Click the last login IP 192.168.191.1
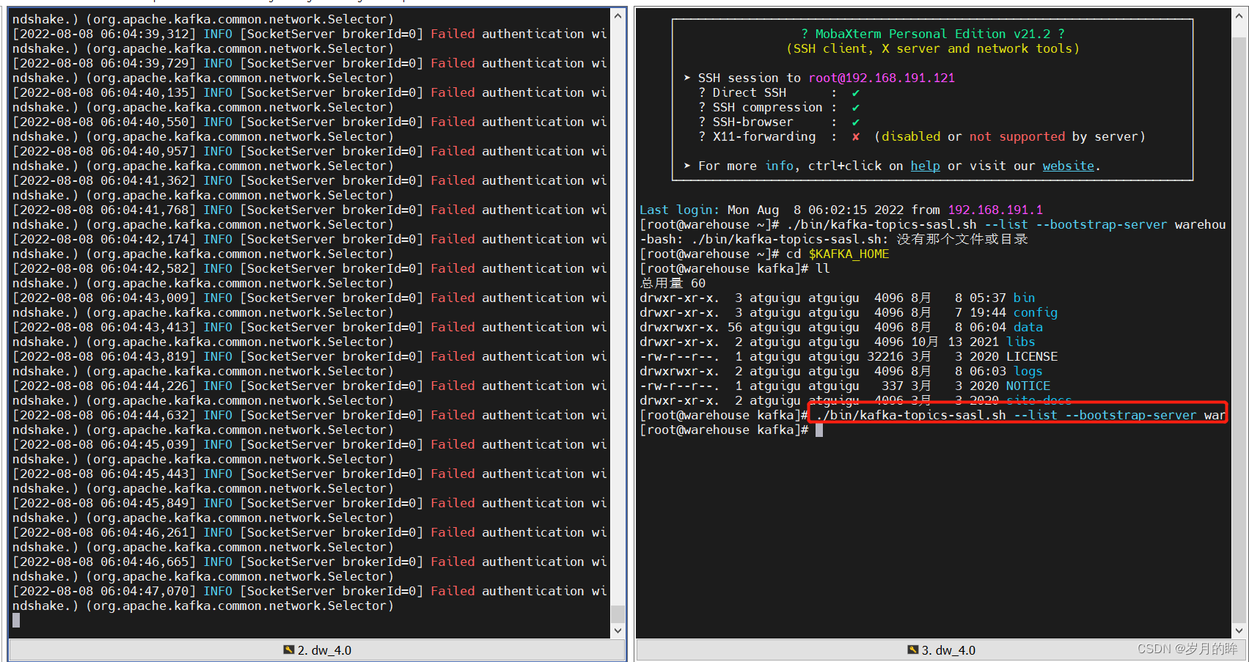The image size is (1249, 662). [995, 210]
